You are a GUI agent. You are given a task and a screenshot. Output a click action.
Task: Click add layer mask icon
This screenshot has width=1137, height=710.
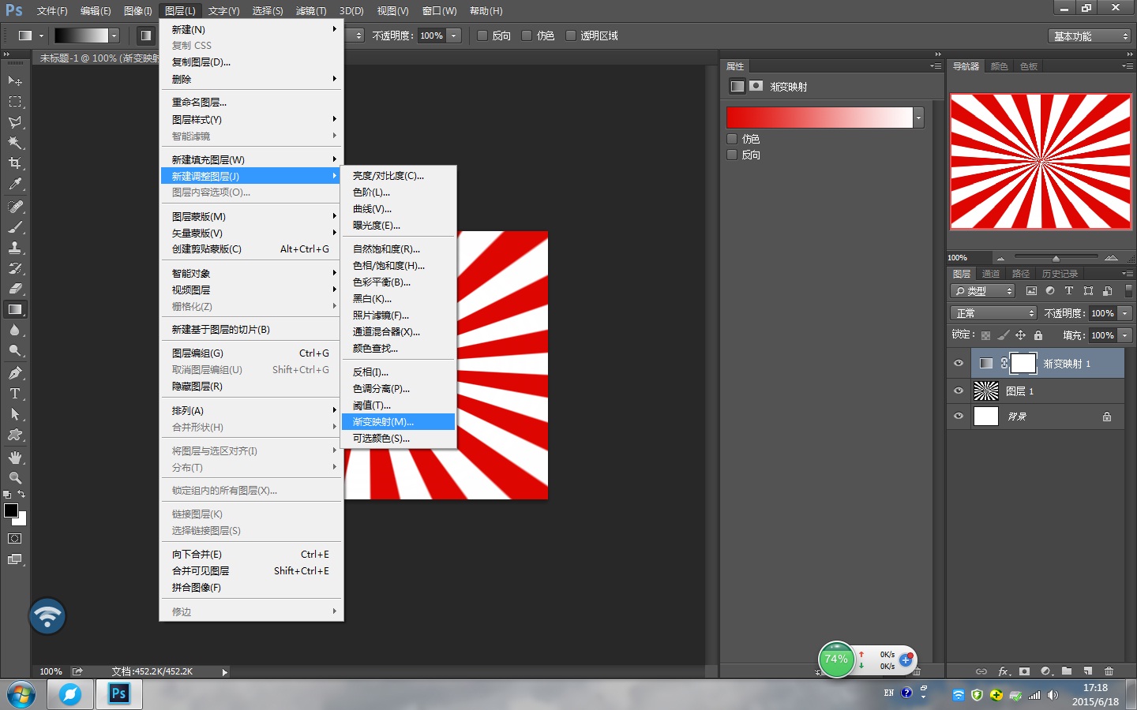(1024, 671)
